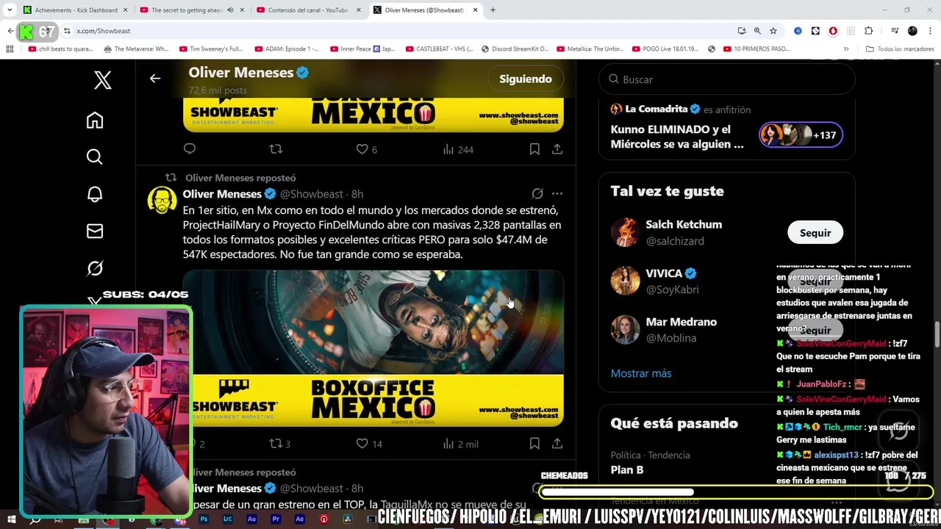Open more options on ProjectHailMary post
Image resolution: width=941 pixels, height=529 pixels.
[x=557, y=194]
